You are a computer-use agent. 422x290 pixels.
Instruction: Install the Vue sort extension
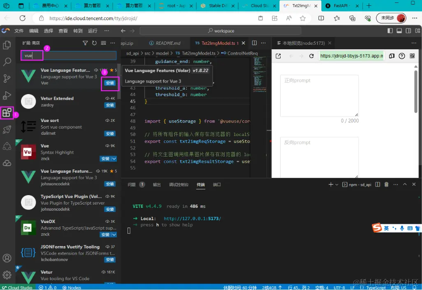[x=110, y=133]
